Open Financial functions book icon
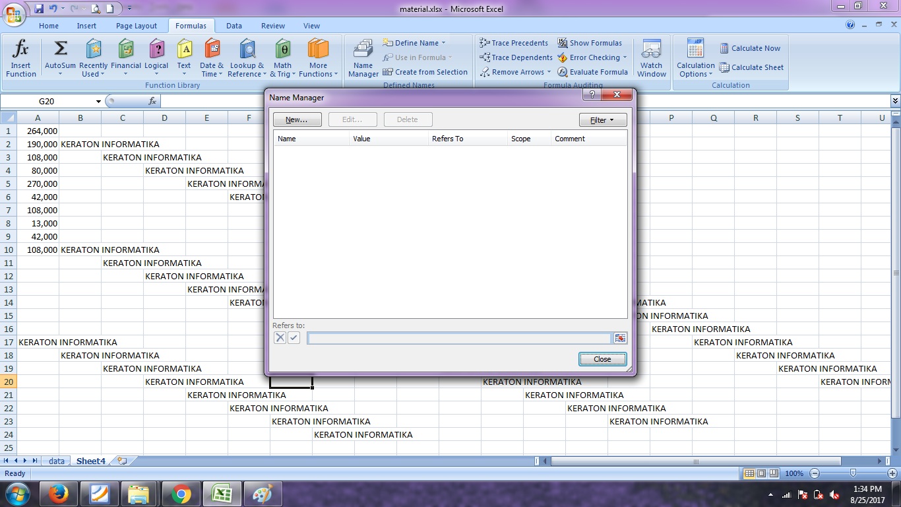The width and height of the screenshot is (901, 507). point(125,49)
